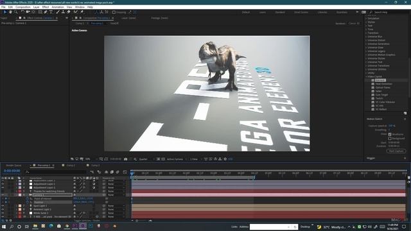Open the Composition menu
Image resolution: width=411 pixels, height=231 pixels.
coord(23,7)
